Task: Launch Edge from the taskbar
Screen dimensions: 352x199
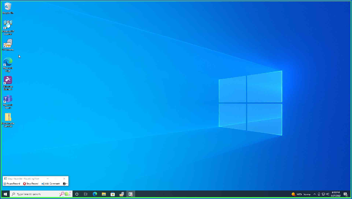Action: 95,194
